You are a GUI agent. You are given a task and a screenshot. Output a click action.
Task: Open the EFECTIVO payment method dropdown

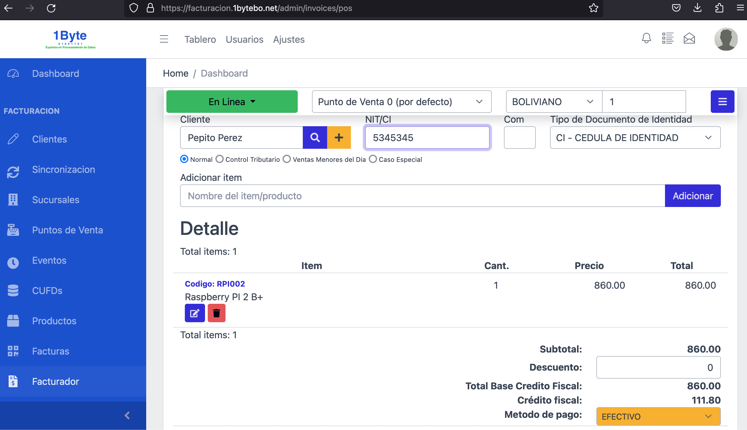tap(658, 416)
